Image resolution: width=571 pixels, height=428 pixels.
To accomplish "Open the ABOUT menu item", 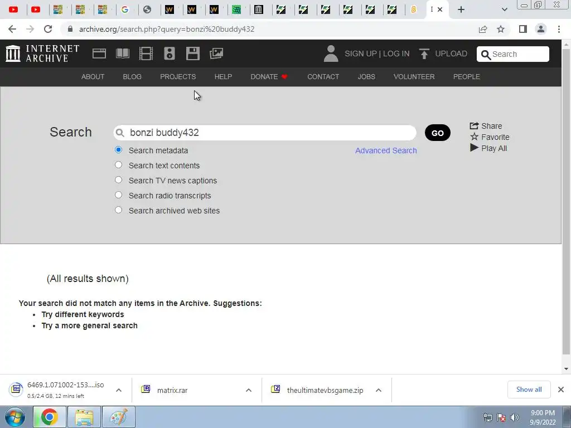I will pos(93,77).
